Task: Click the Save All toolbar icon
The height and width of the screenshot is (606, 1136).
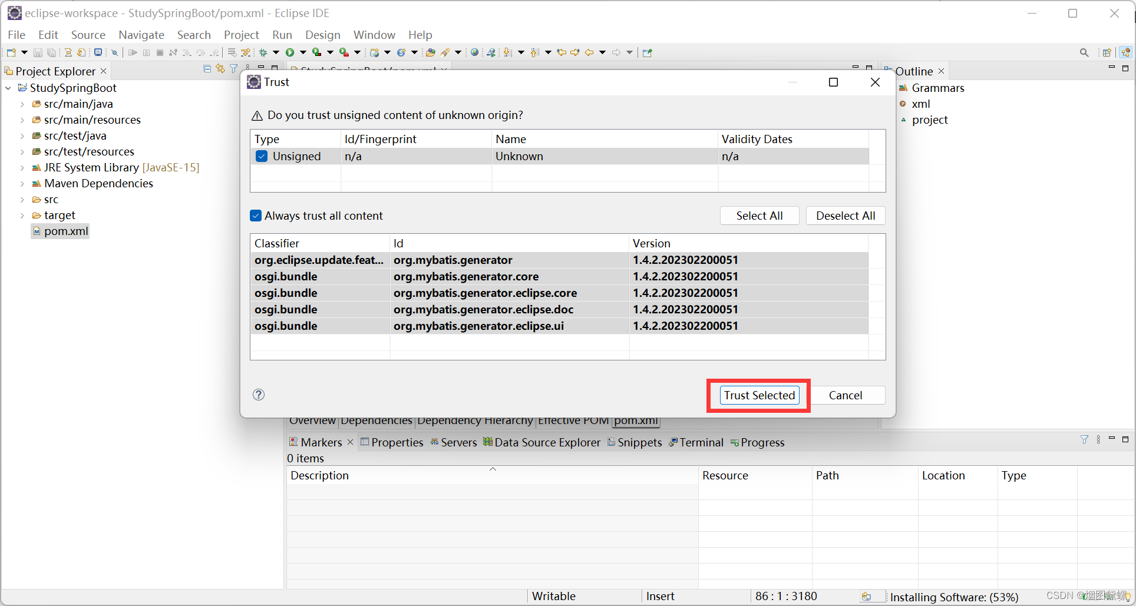Action: point(52,52)
